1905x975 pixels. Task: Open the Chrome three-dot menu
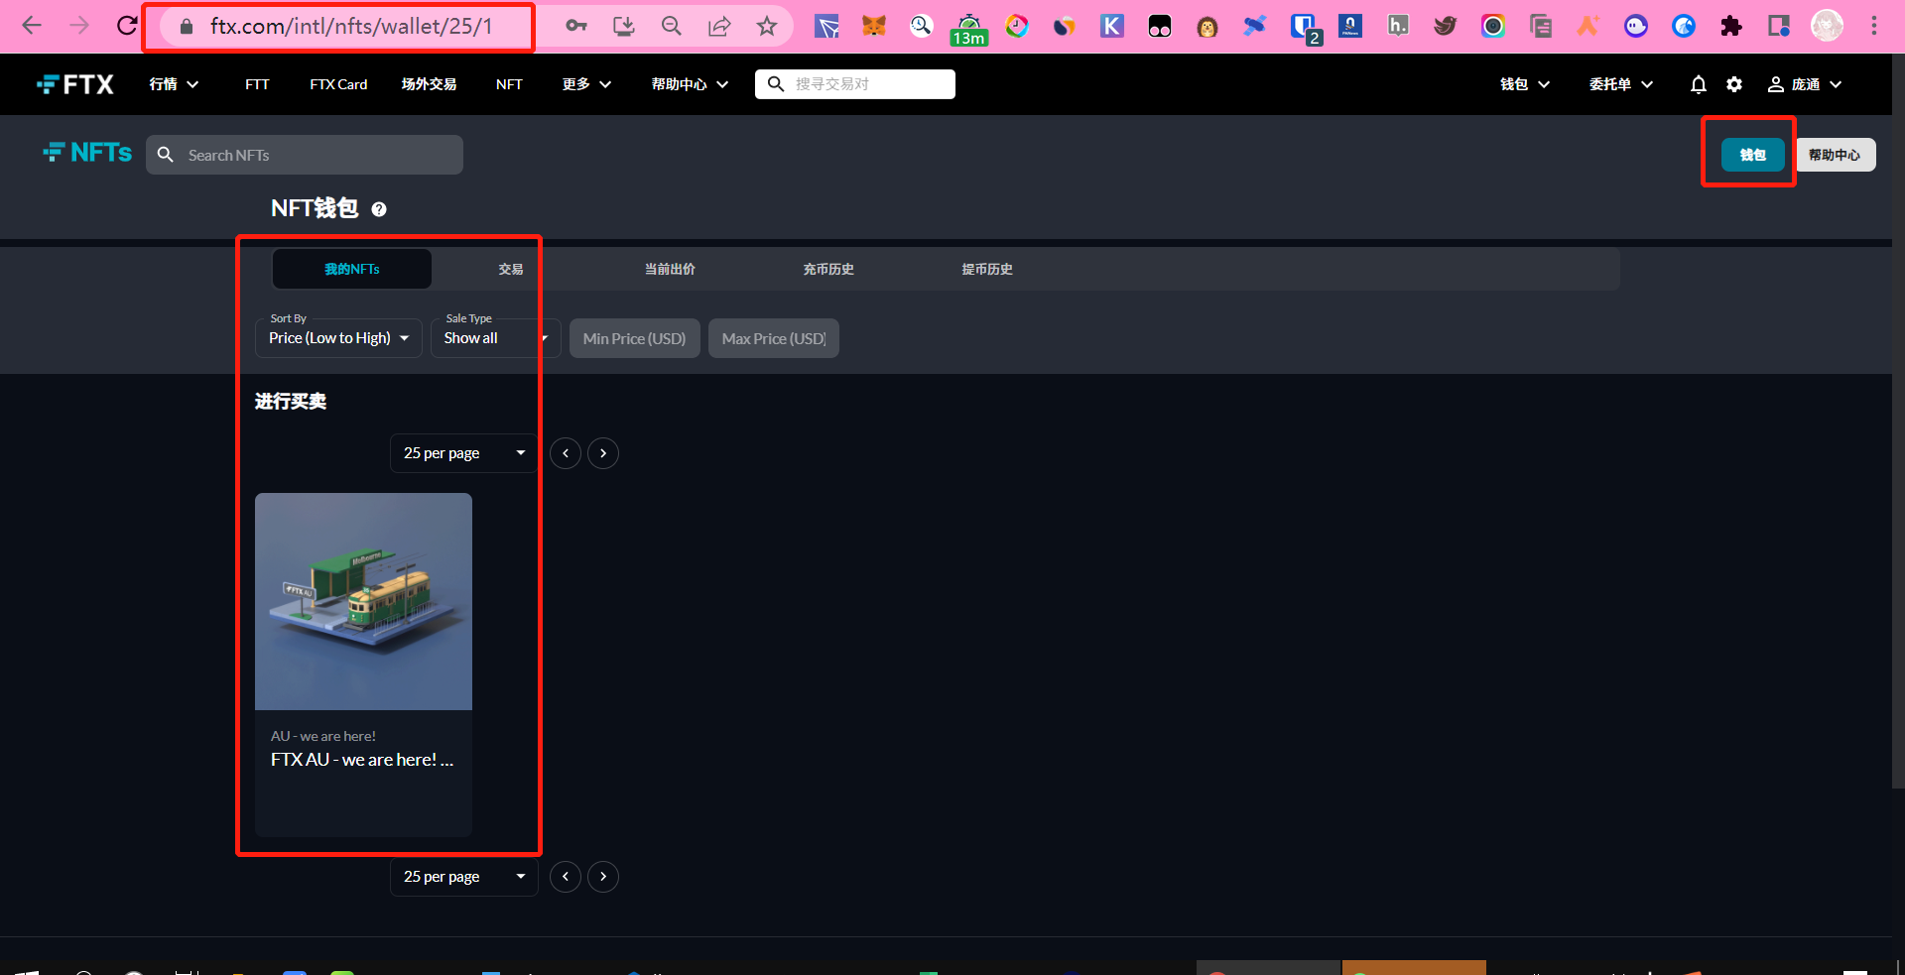(1874, 26)
